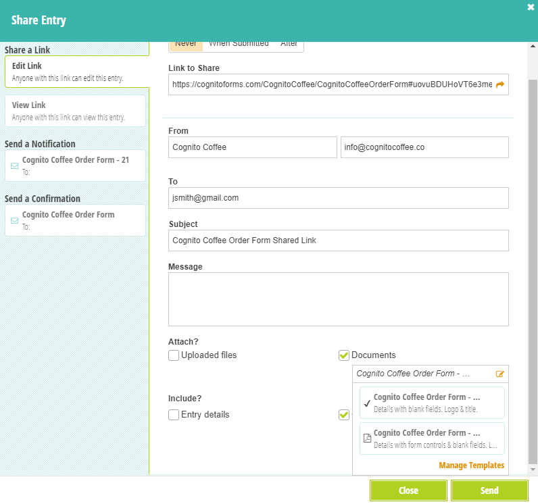Image resolution: width=538 pixels, height=504 pixels.
Task: Click the scrollbar down arrow
Action: [x=533, y=470]
